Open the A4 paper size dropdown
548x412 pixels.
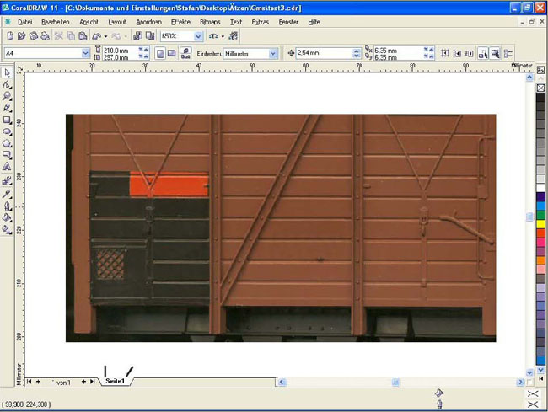(x=86, y=53)
